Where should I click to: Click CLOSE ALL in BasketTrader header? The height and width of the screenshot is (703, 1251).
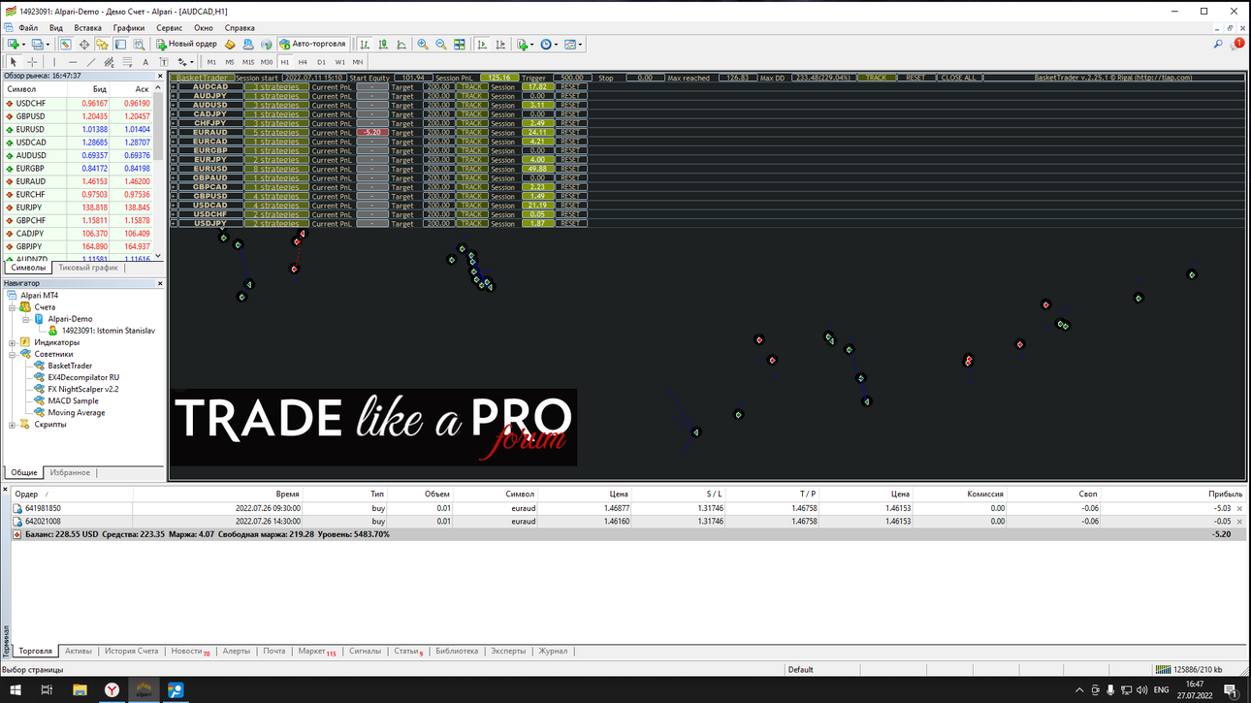tap(958, 78)
